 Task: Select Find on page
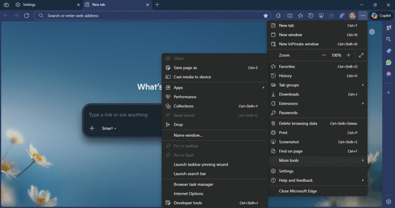tap(317, 151)
